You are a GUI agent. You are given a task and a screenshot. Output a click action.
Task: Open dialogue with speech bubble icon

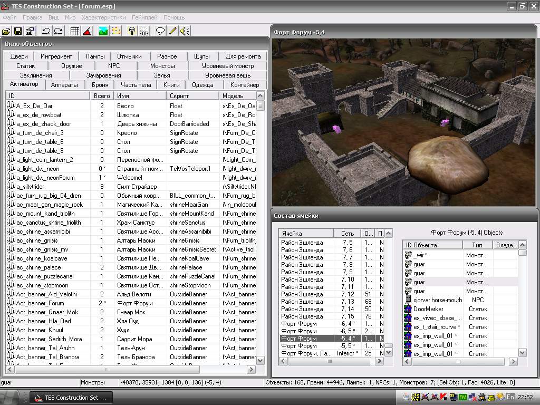pos(160,31)
